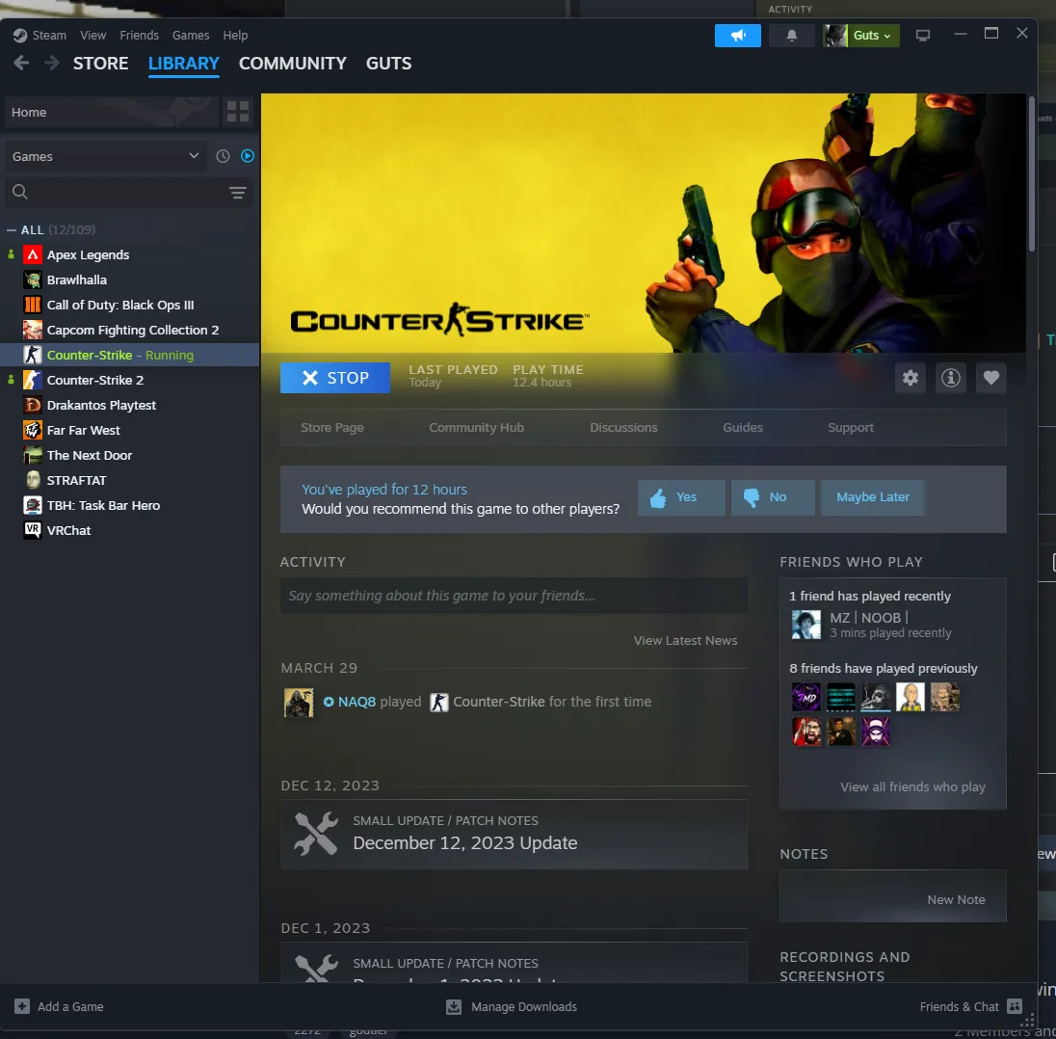
Task: Open the Support tab
Action: tap(851, 427)
